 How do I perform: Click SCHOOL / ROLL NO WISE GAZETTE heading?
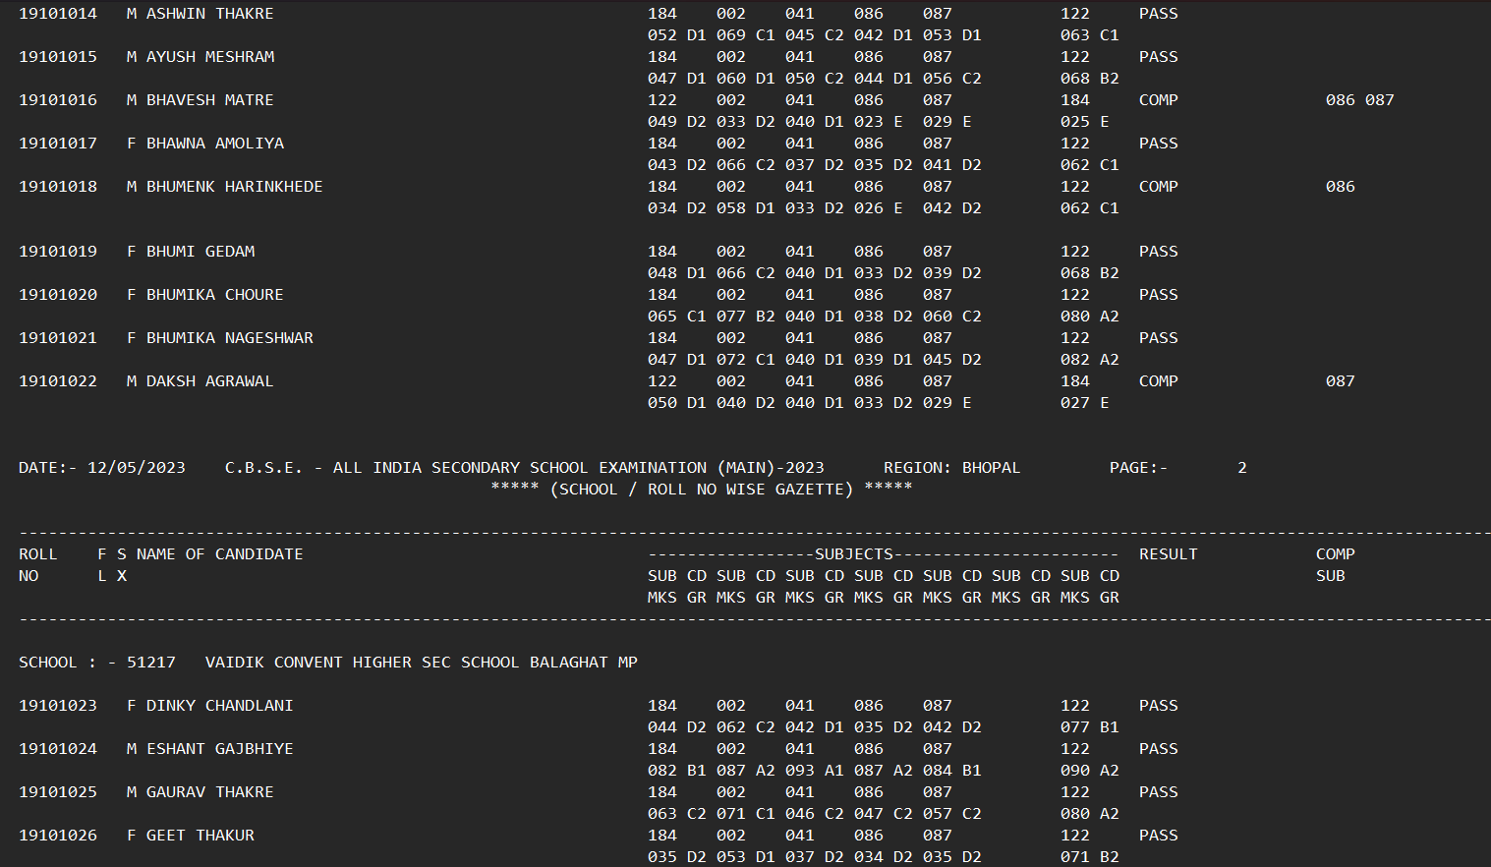[701, 490]
